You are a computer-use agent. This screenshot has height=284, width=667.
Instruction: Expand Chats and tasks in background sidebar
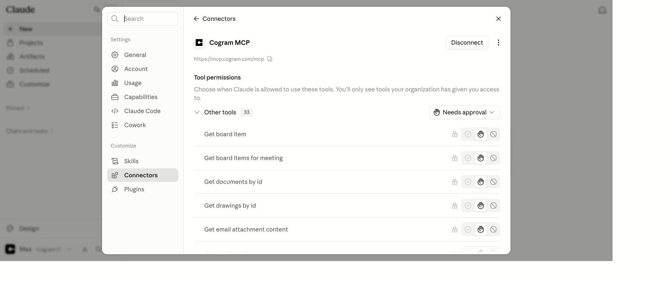pos(30,131)
